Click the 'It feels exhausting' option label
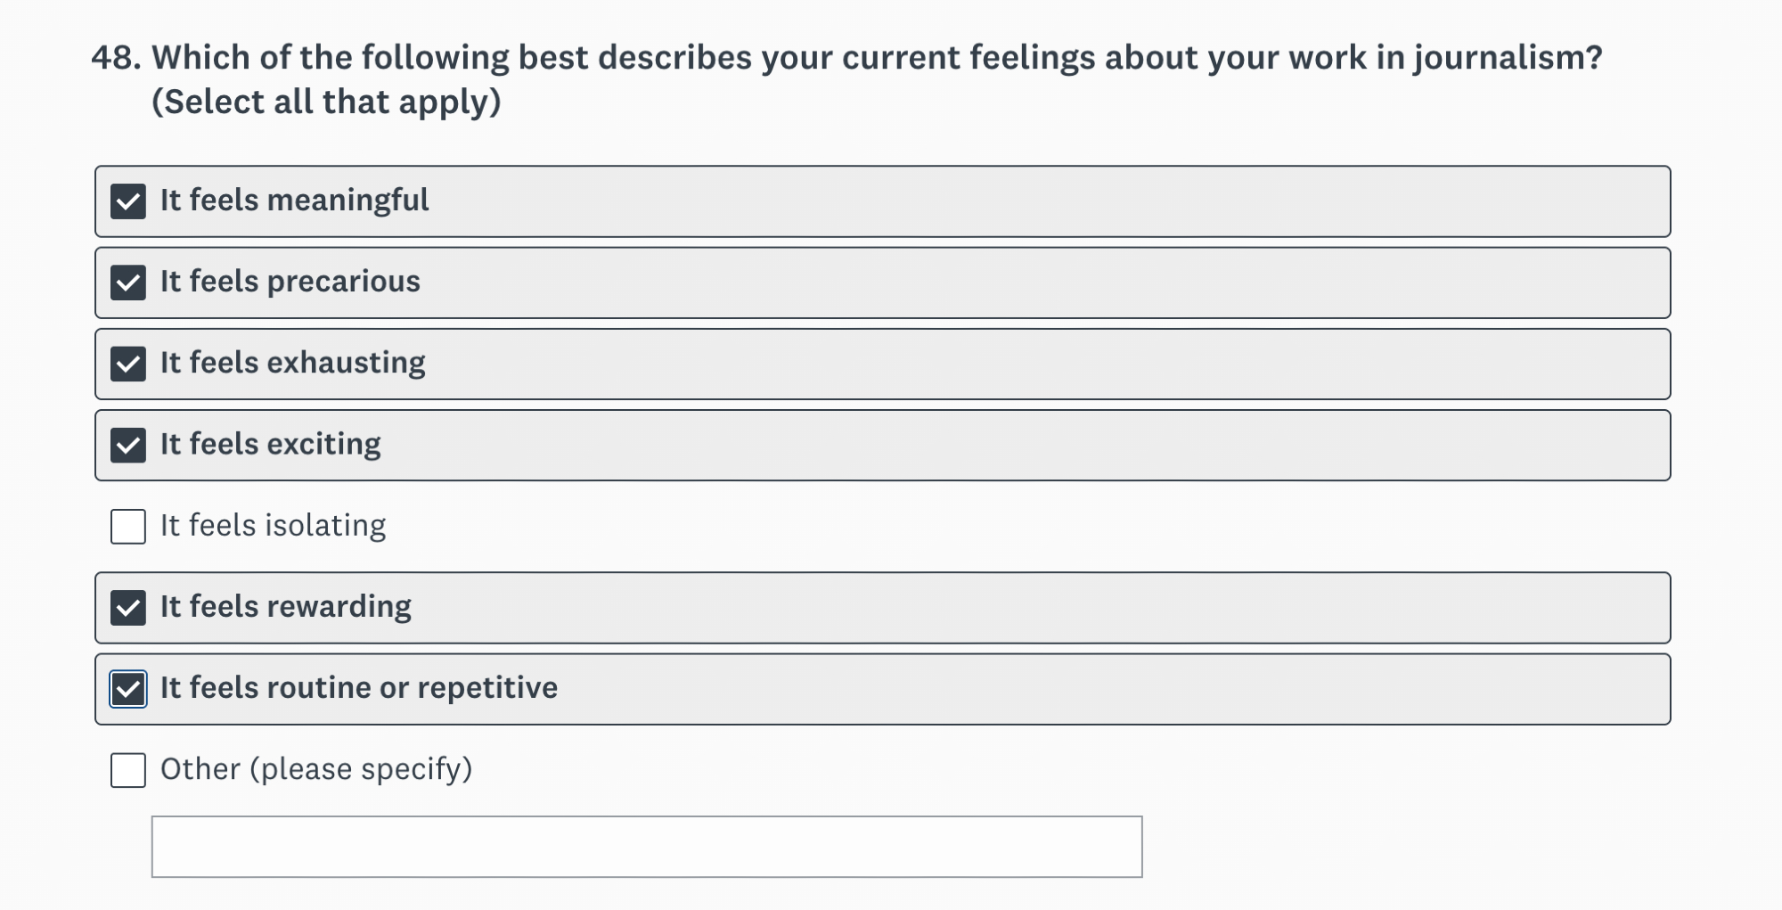1782x910 pixels. point(292,363)
